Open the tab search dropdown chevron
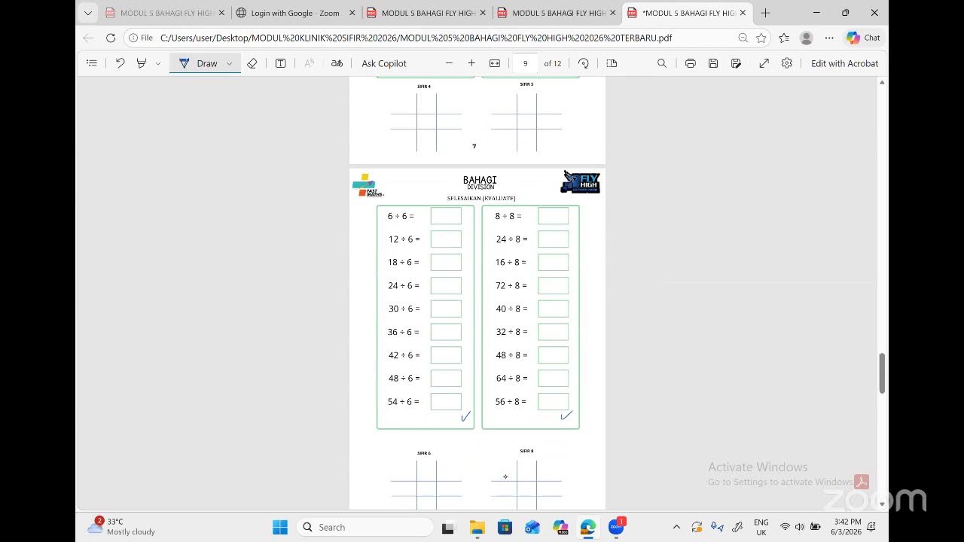 point(88,13)
